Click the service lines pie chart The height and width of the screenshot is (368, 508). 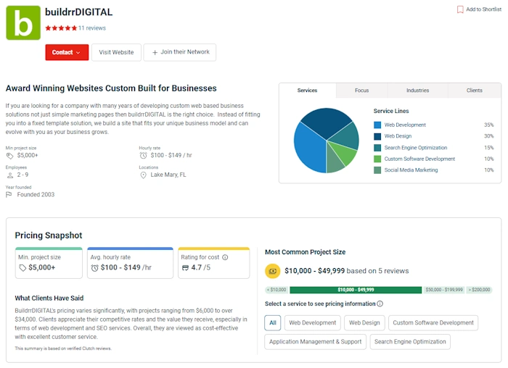(327, 141)
